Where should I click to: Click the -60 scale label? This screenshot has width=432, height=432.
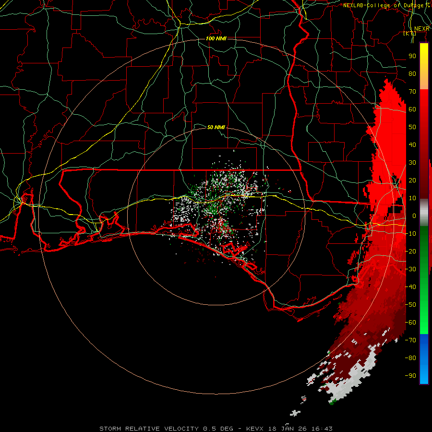click(x=410, y=323)
